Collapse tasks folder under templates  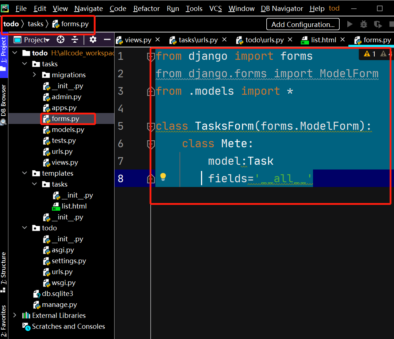34,184
